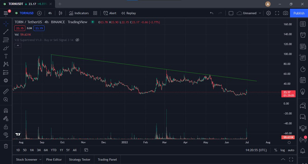Open the Emoji drawing tool
Image resolution: width=308 pixels, height=164 pixels.
6,80
